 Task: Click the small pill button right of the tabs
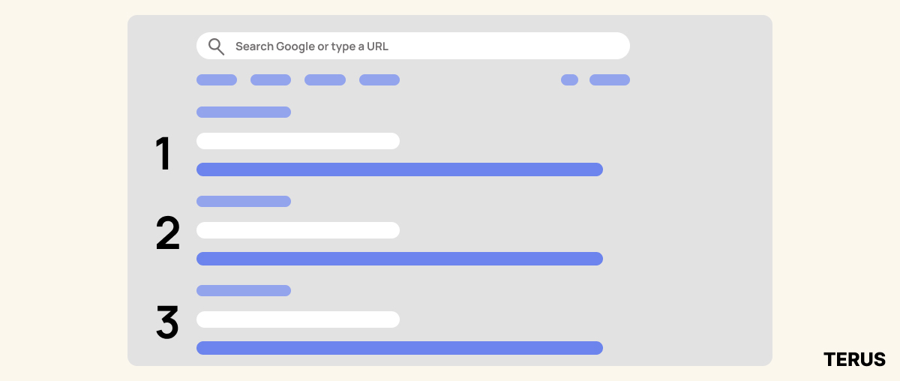(569, 80)
